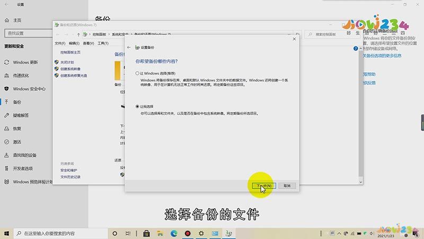Click the tray network icon

point(352,233)
